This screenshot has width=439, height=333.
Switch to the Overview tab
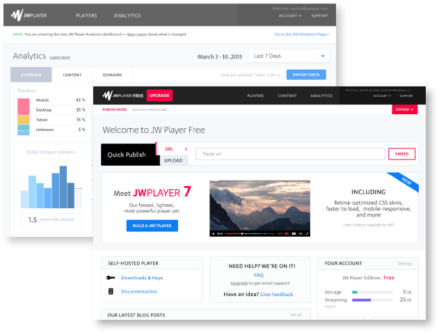pyautogui.click(x=31, y=75)
